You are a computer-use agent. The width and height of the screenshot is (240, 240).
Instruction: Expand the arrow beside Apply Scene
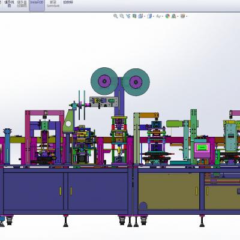point(178,16)
